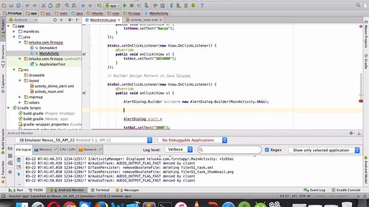The height and width of the screenshot is (207, 369).
Task: Open Android Monitor gear settings
Action: (x=351, y=133)
